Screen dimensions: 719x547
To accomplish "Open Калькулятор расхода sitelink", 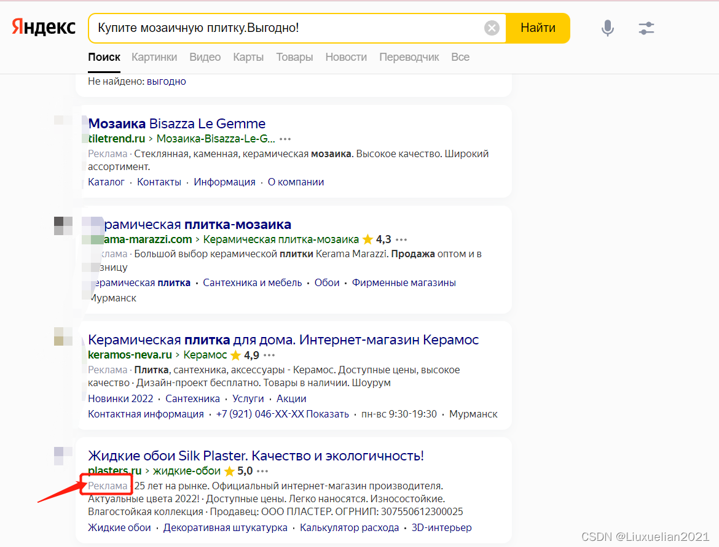I will 350,528.
